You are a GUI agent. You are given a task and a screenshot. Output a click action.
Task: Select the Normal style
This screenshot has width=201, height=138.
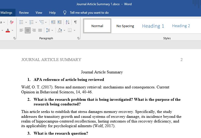[97, 26]
